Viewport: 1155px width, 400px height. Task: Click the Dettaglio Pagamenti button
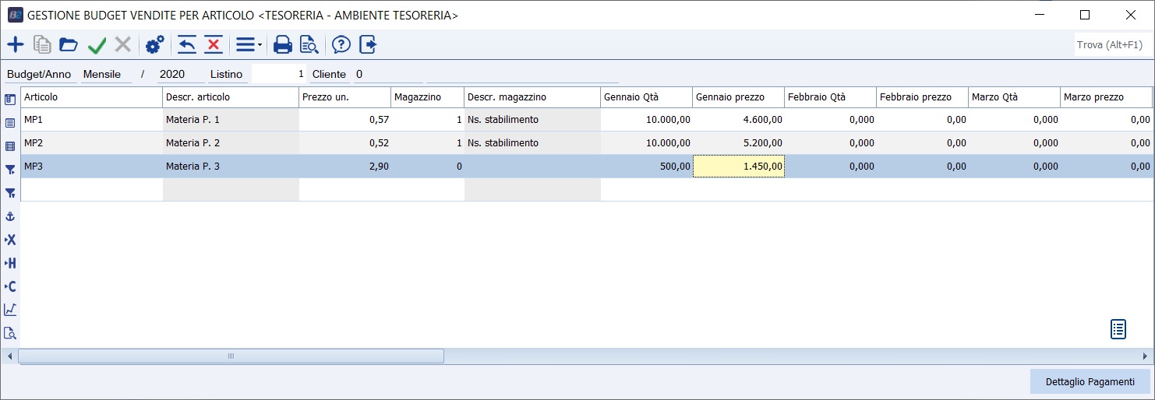click(1090, 381)
